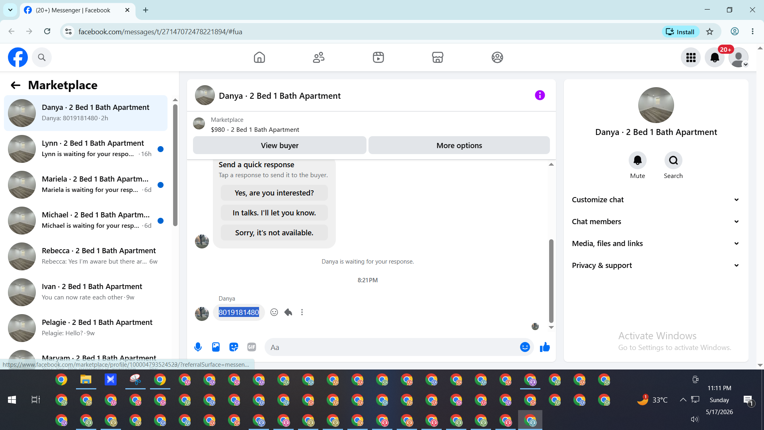Expand Media, files and links section

coord(656,244)
